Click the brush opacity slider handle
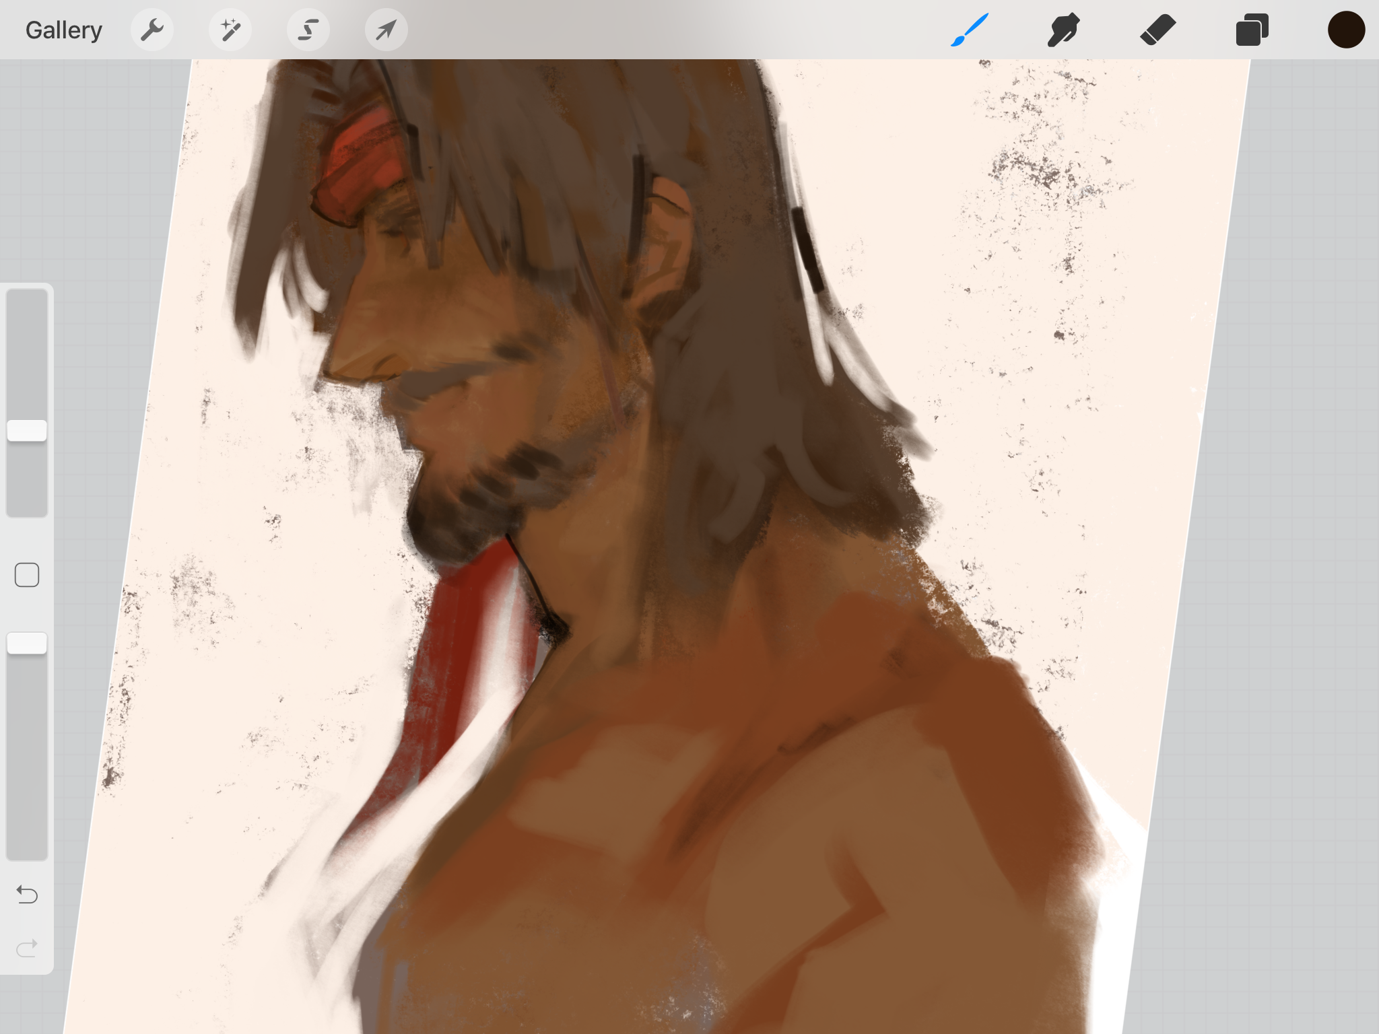1379x1034 pixels. [x=27, y=643]
